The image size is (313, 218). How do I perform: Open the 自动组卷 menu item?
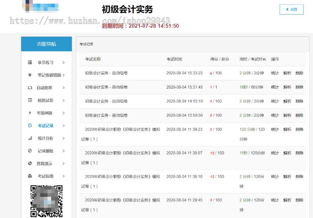(x=45, y=88)
